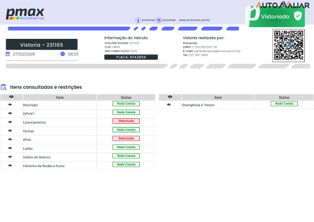Toggle the eye icon for Divergência nº Motor

click(169, 104)
